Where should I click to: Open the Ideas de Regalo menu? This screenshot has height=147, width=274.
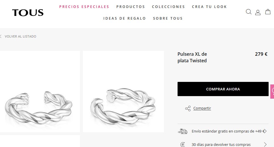pyautogui.click(x=125, y=18)
